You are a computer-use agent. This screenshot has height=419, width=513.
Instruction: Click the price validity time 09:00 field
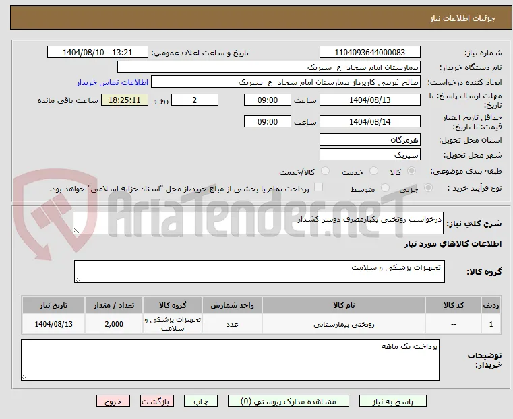pyautogui.click(x=268, y=121)
